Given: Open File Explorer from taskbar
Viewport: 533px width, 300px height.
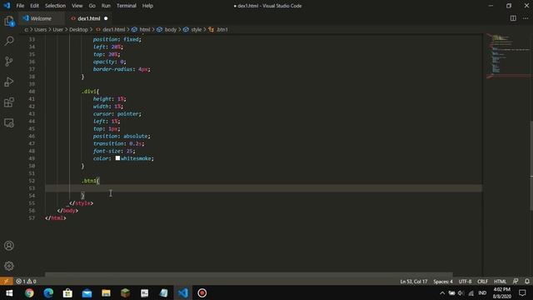Looking at the screenshot, I should click(106, 292).
